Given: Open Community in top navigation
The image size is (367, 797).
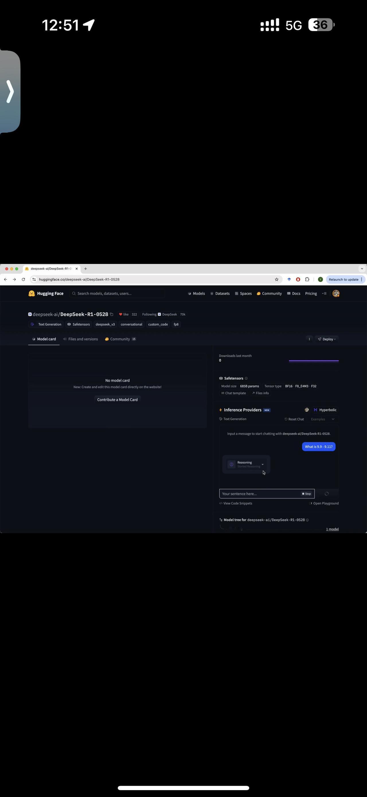Looking at the screenshot, I should 269,293.
